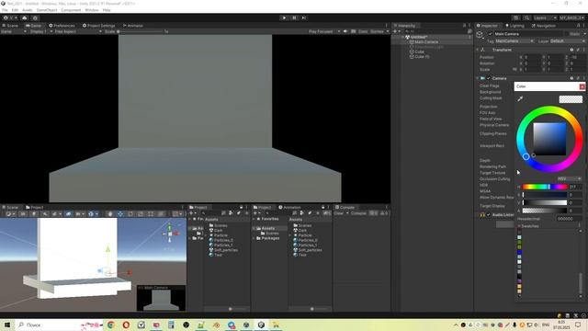The height and width of the screenshot is (331, 588).
Task: Click the version control settings icon
Action: 35,17
